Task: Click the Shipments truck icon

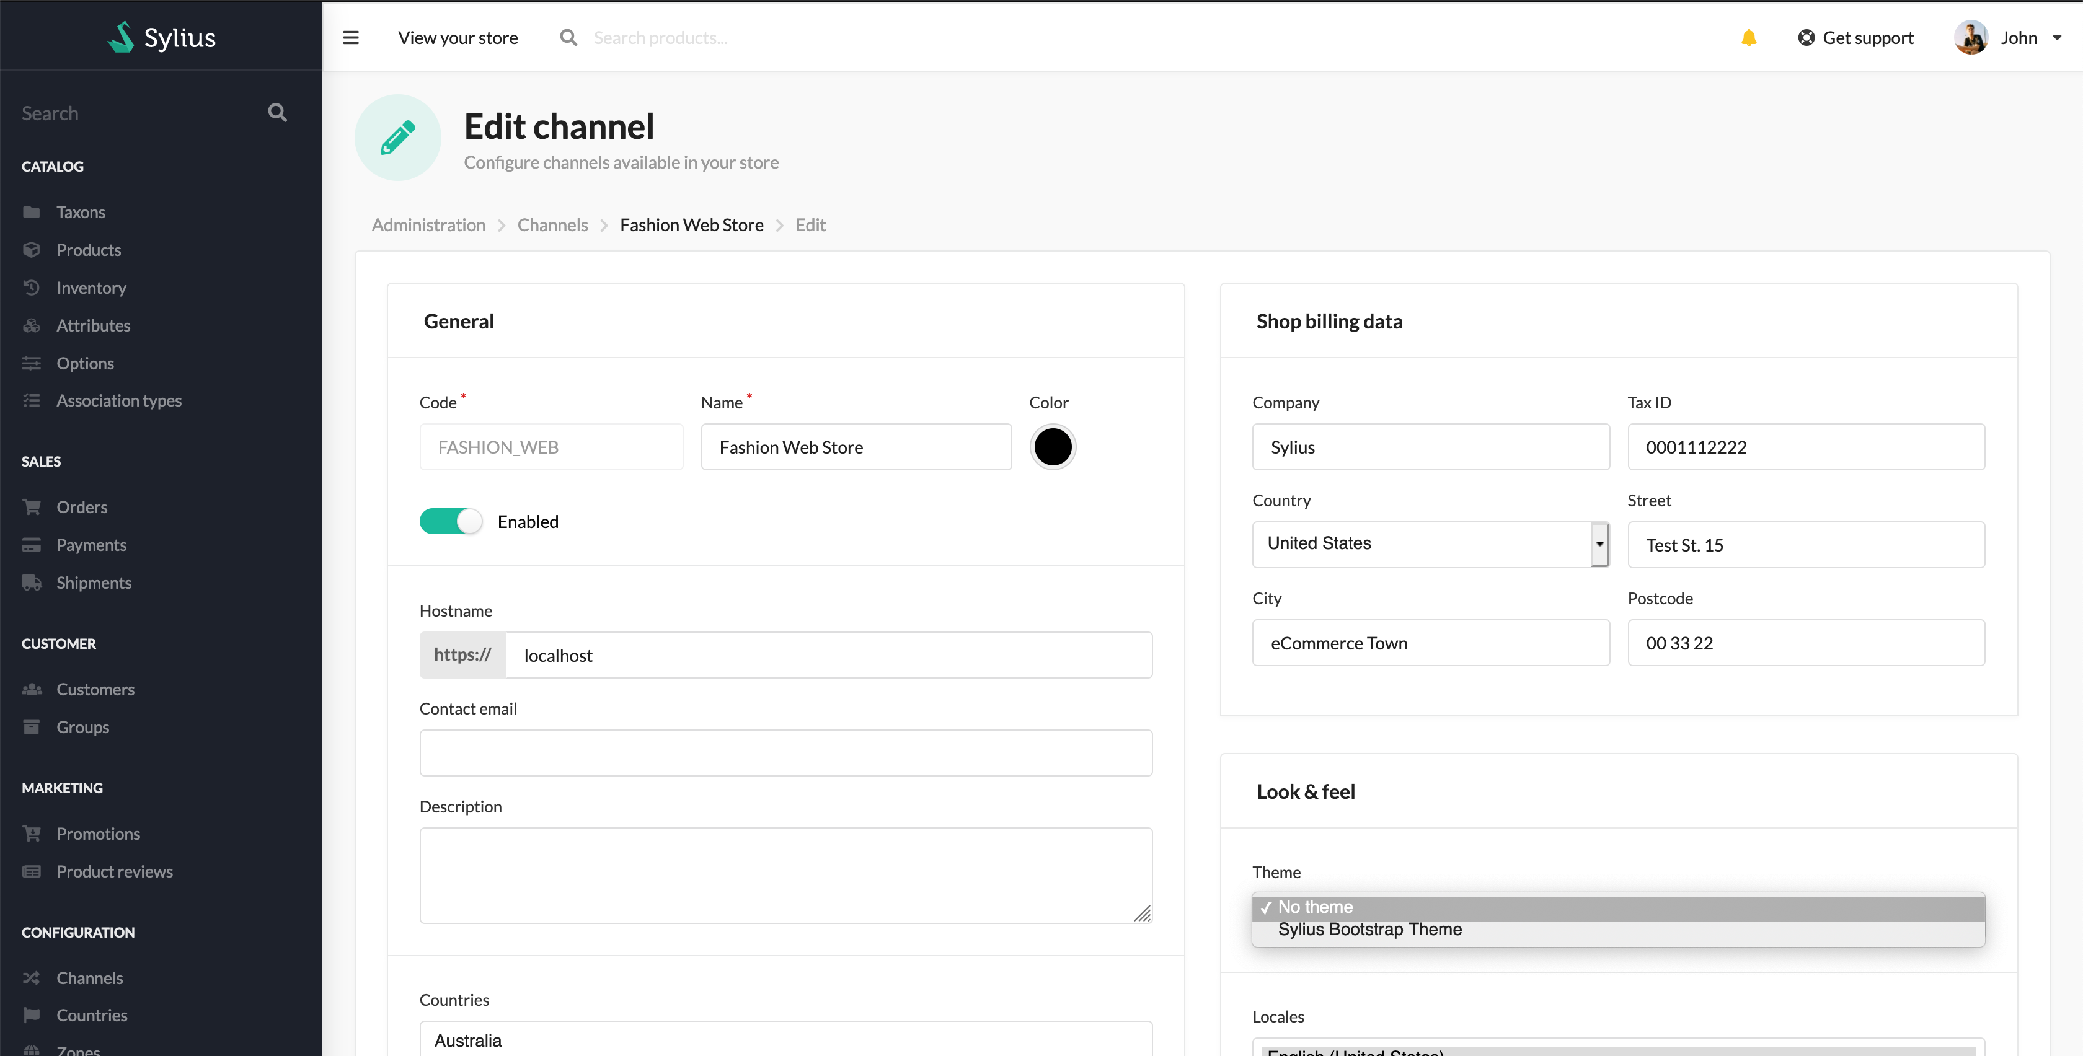Action: 32,582
